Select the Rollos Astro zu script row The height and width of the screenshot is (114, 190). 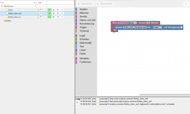[37, 17]
